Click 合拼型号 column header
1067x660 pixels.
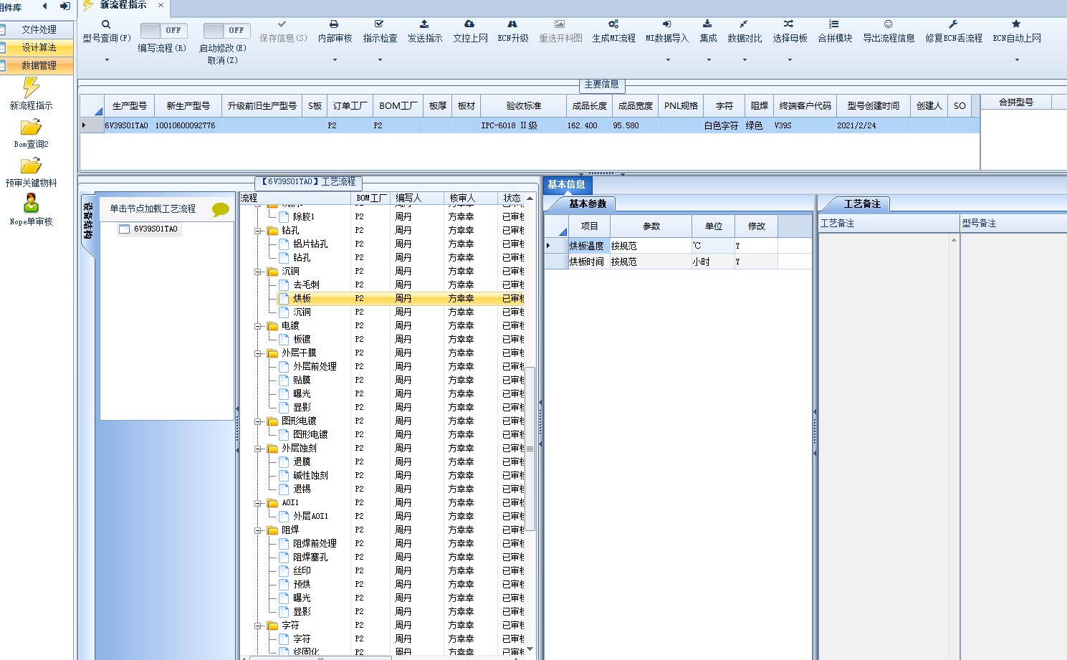1016,102
